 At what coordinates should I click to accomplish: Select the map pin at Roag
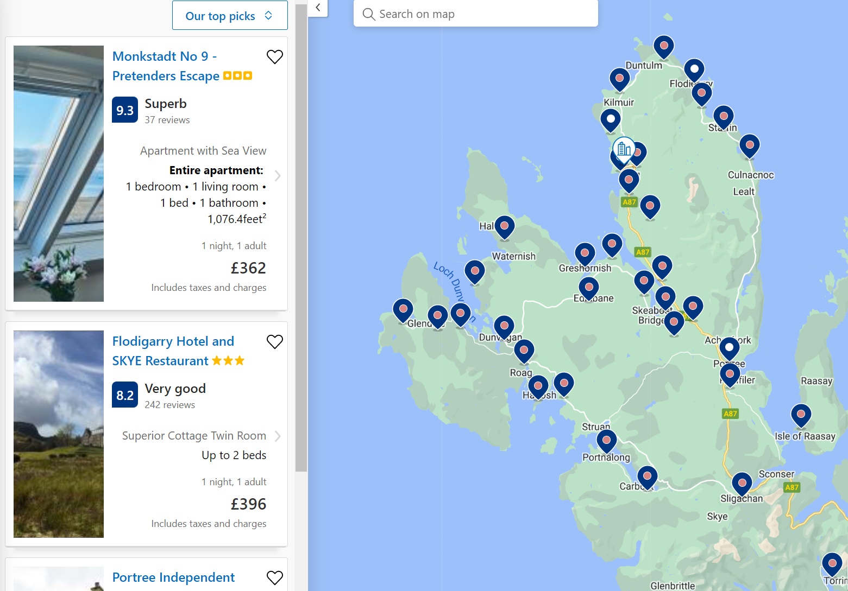coord(524,351)
